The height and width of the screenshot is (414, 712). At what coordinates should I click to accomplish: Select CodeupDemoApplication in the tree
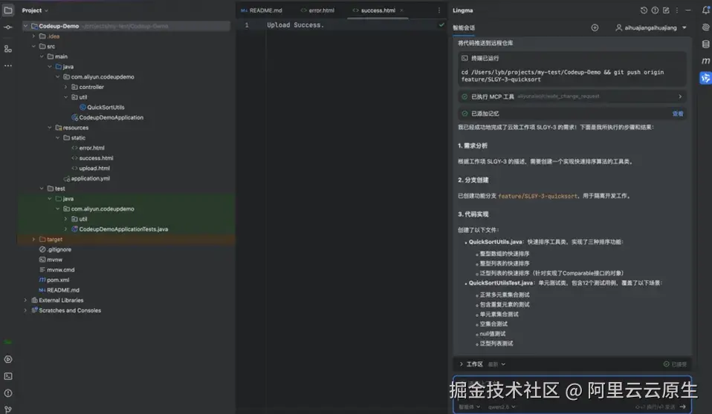pos(111,117)
